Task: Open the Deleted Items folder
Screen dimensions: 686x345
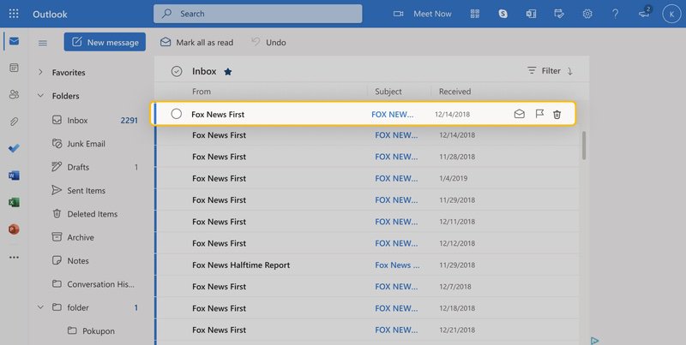Action: 94,214
